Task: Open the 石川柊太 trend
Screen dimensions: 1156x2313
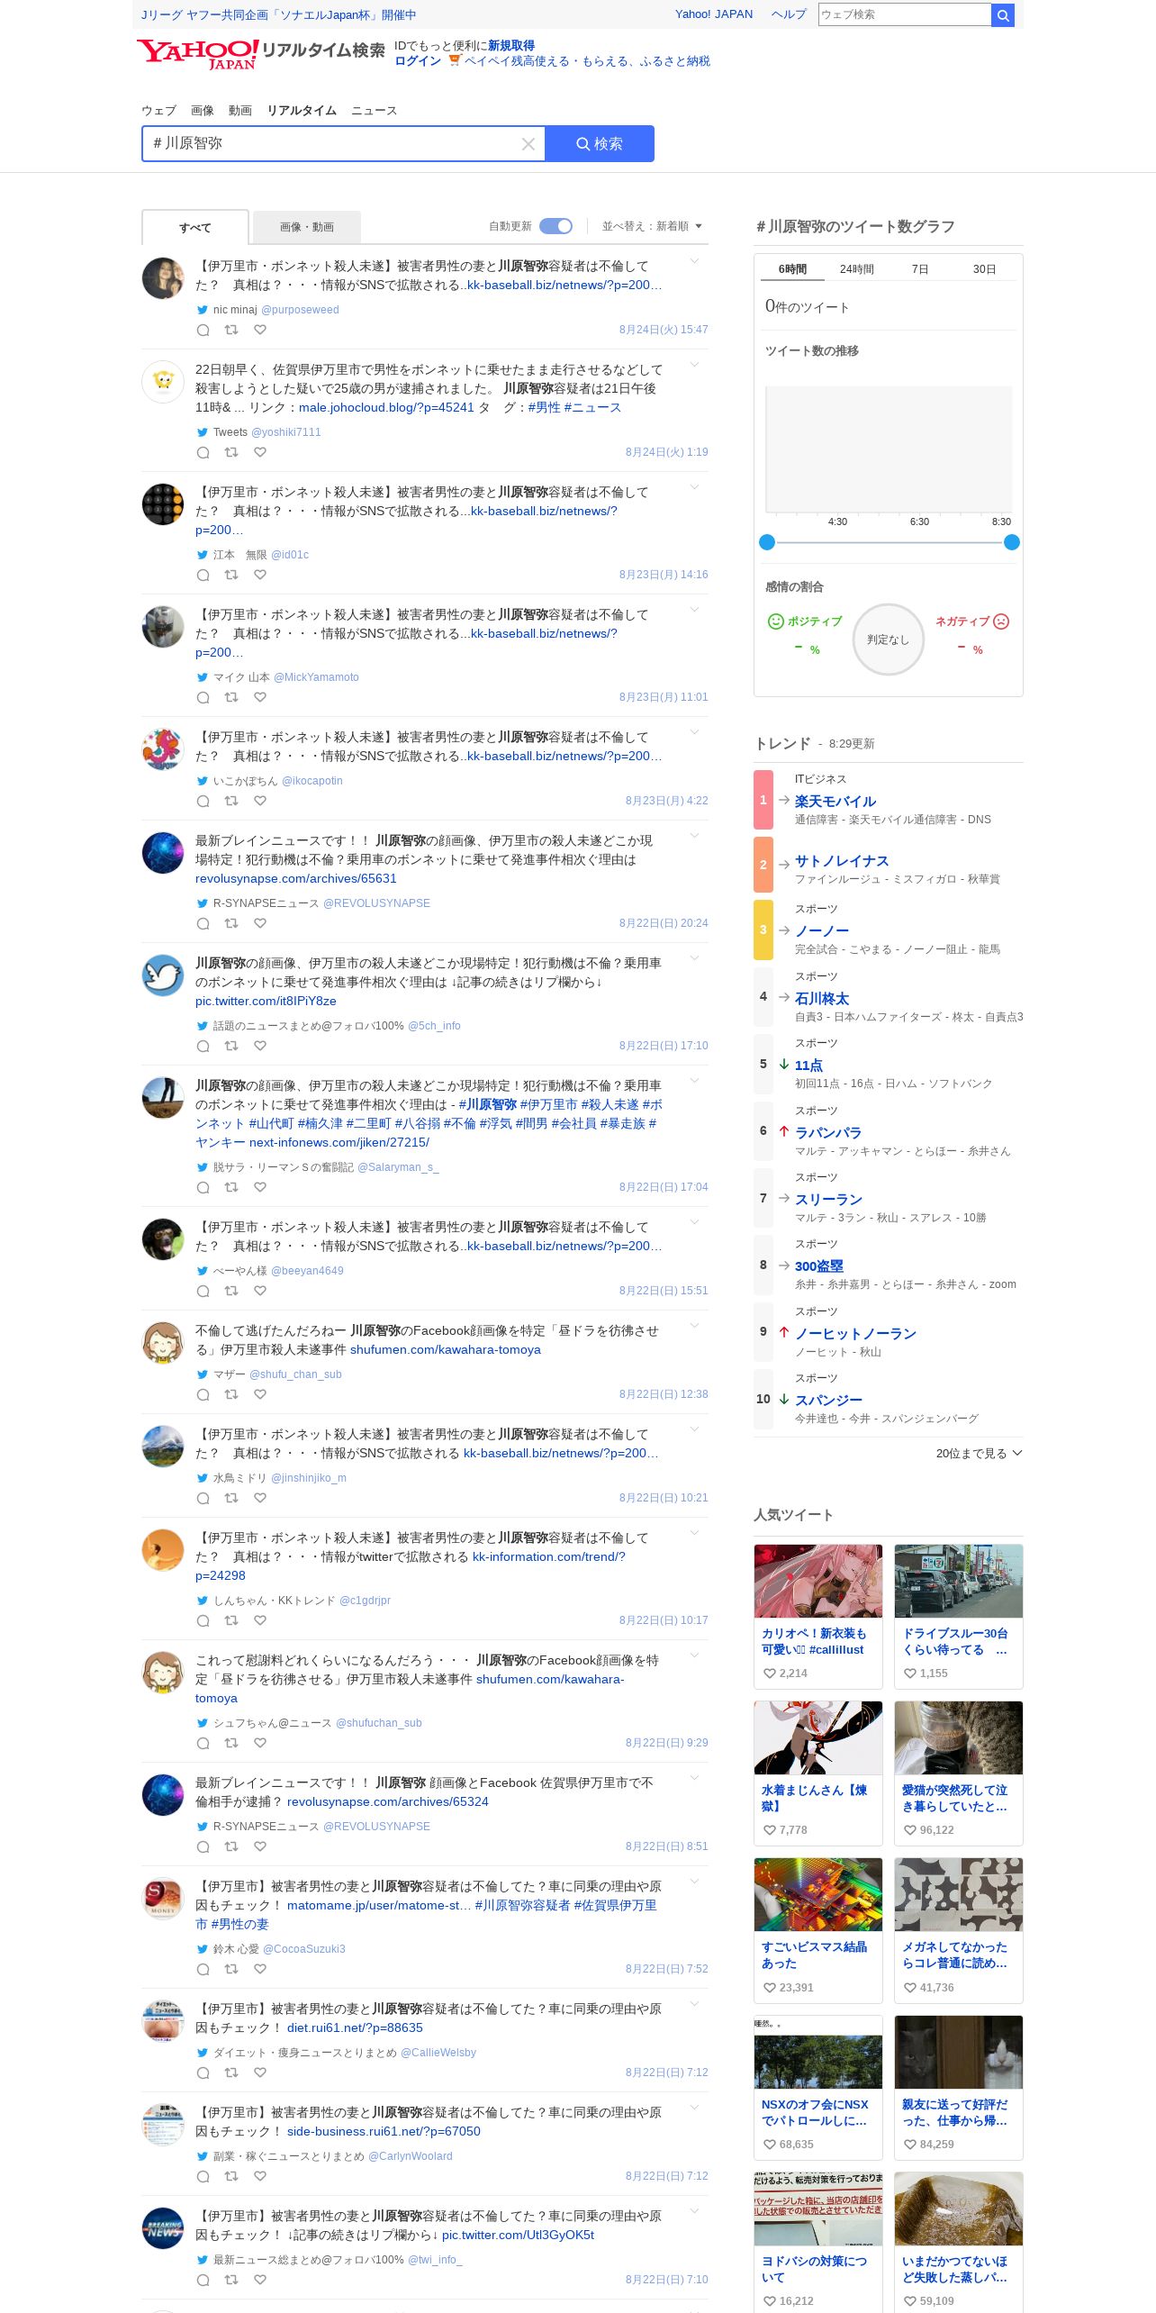Action: (822, 999)
